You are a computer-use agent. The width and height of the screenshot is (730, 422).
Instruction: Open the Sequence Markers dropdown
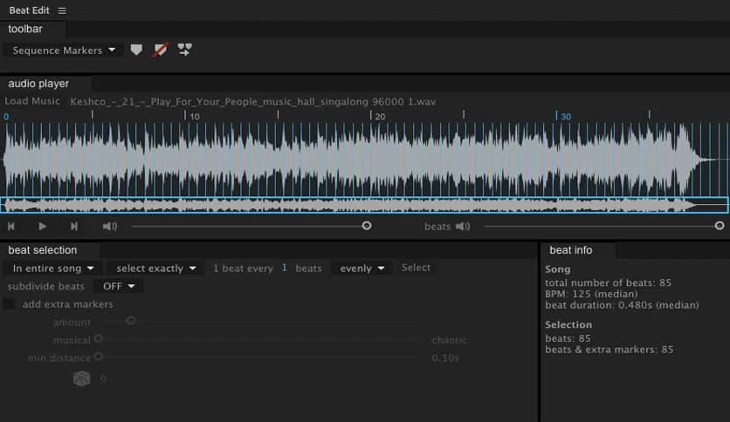coord(64,51)
